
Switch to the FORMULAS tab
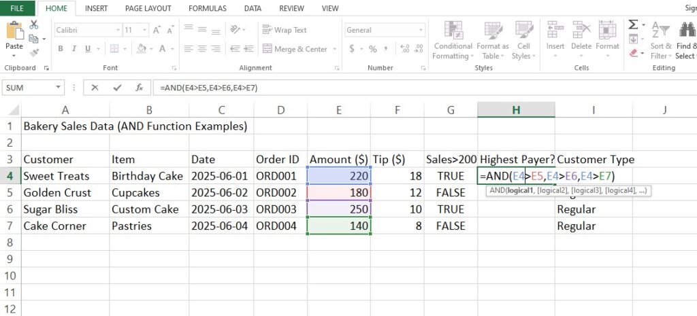(208, 8)
